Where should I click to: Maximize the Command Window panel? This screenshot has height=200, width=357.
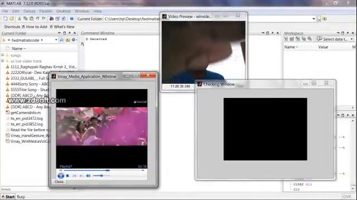(268, 33)
